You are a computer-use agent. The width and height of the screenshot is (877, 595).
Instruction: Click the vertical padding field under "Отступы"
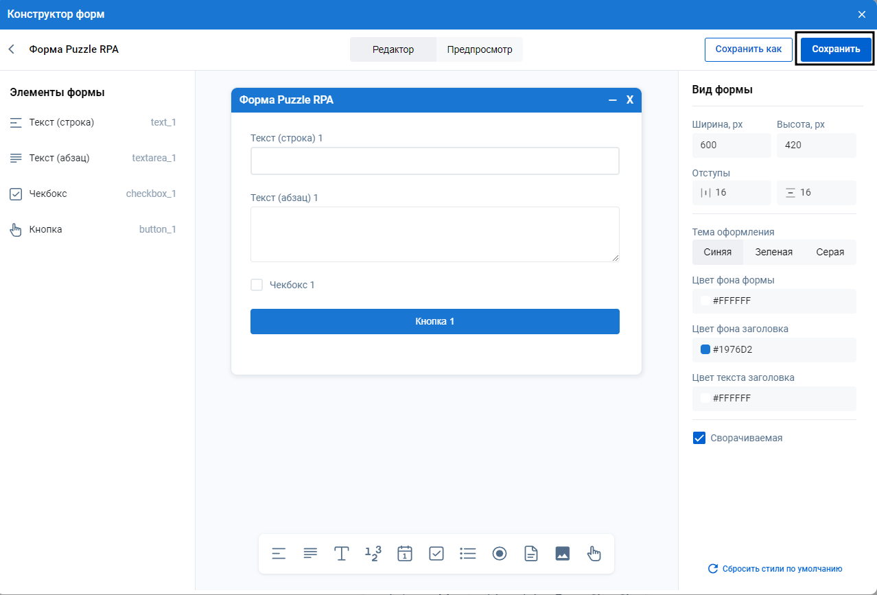(x=817, y=192)
